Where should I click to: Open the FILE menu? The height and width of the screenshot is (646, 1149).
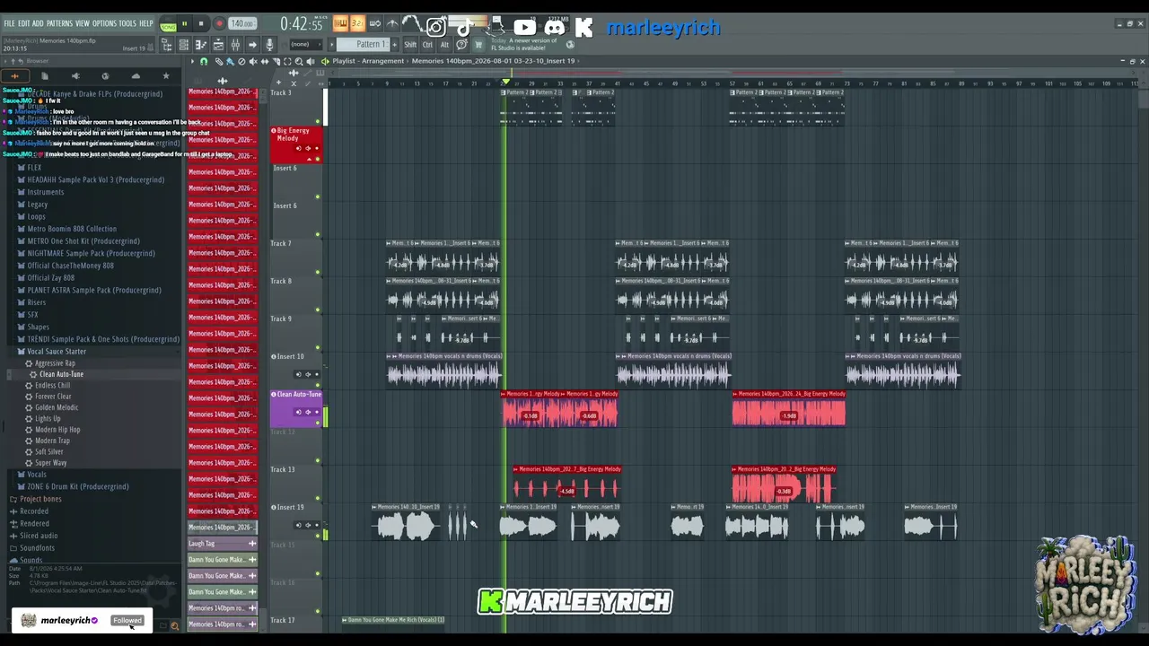tap(9, 23)
